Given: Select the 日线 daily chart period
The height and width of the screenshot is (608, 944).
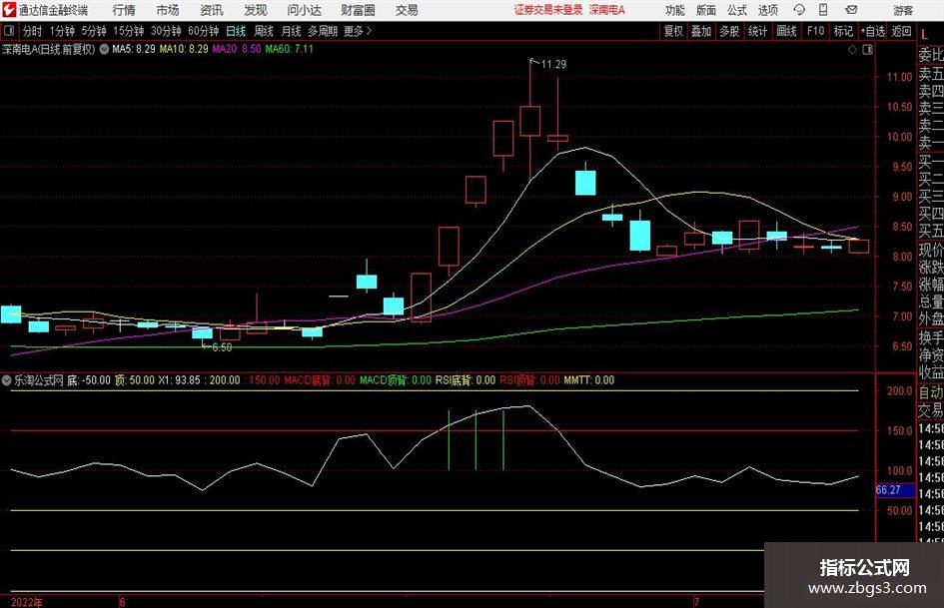Looking at the screenshot, I should 236,31.
